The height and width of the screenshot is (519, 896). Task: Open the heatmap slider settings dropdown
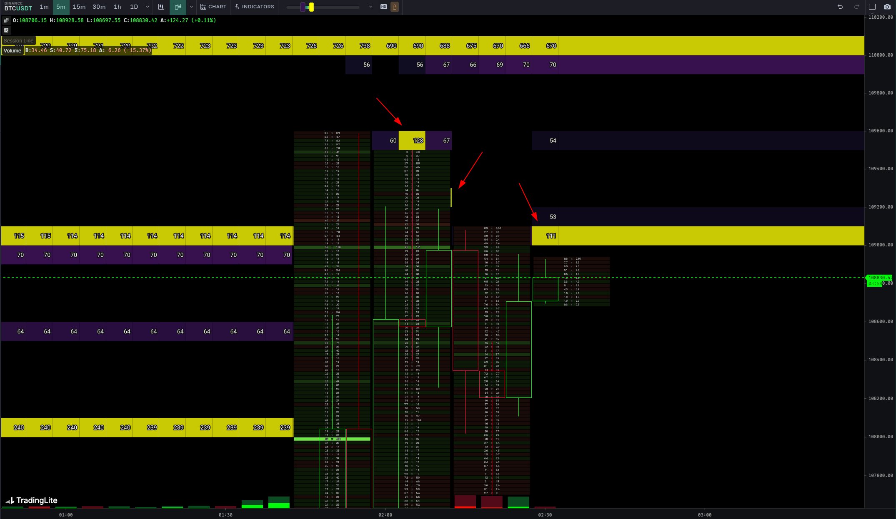[370, 7]
